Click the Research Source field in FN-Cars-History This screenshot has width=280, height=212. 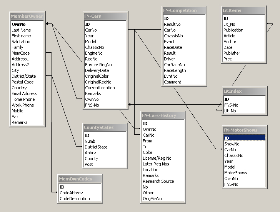[158, 181]
